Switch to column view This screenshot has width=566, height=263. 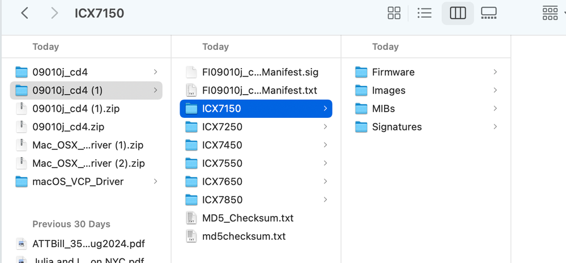[457, 13]
